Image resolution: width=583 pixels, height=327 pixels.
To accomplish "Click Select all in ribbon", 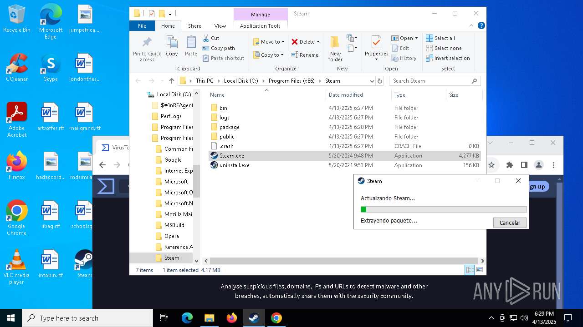I will pos(440,38).
